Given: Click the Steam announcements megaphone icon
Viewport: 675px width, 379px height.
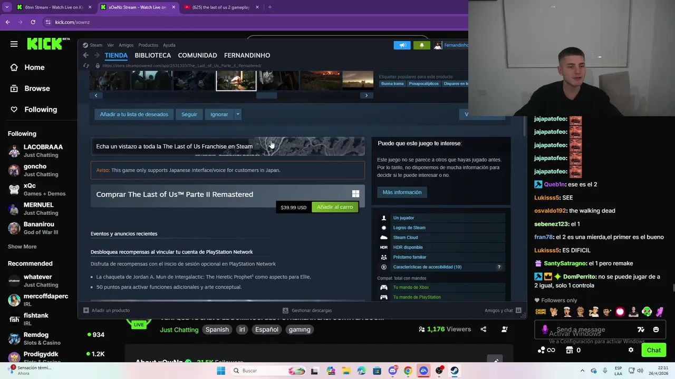Looking at the screenshot, I should [x=402, y=45].
